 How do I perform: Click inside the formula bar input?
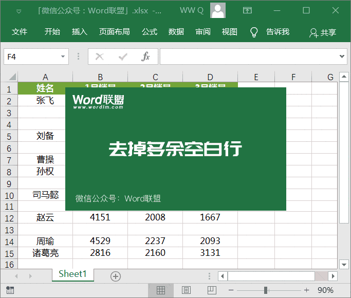pyautogui.click(x=249, y=57)
